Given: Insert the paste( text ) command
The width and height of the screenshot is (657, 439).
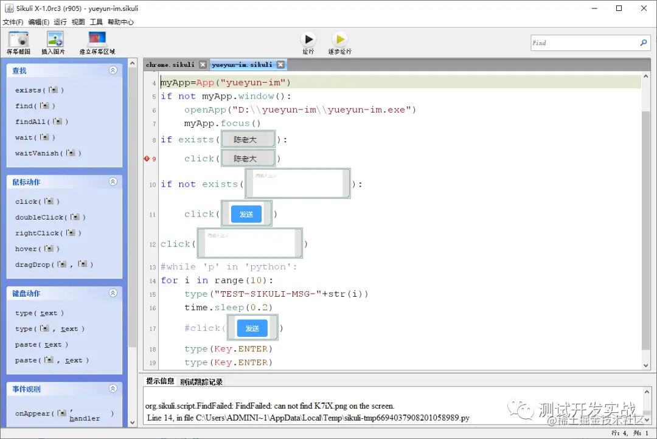Looking at the screenshot, I should 41,345.
